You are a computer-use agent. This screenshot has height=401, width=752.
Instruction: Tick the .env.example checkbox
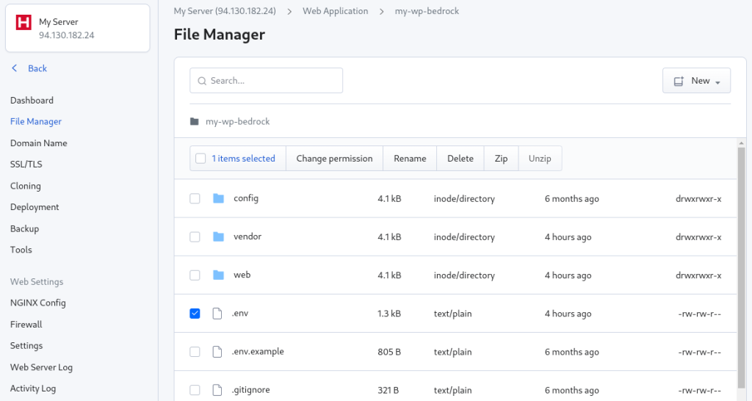point(195,352)
